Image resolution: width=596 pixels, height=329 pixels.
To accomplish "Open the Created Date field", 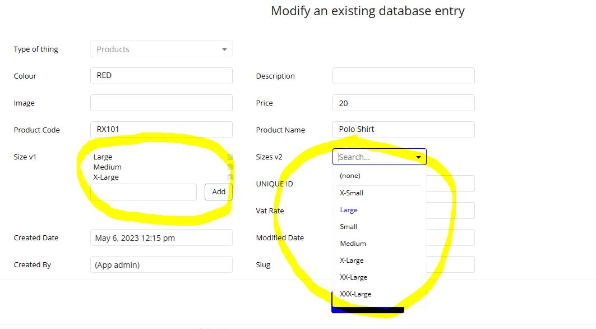I will click(x=161, y=237).
